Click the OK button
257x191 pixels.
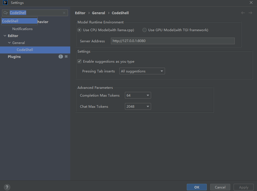click(197, 187)
